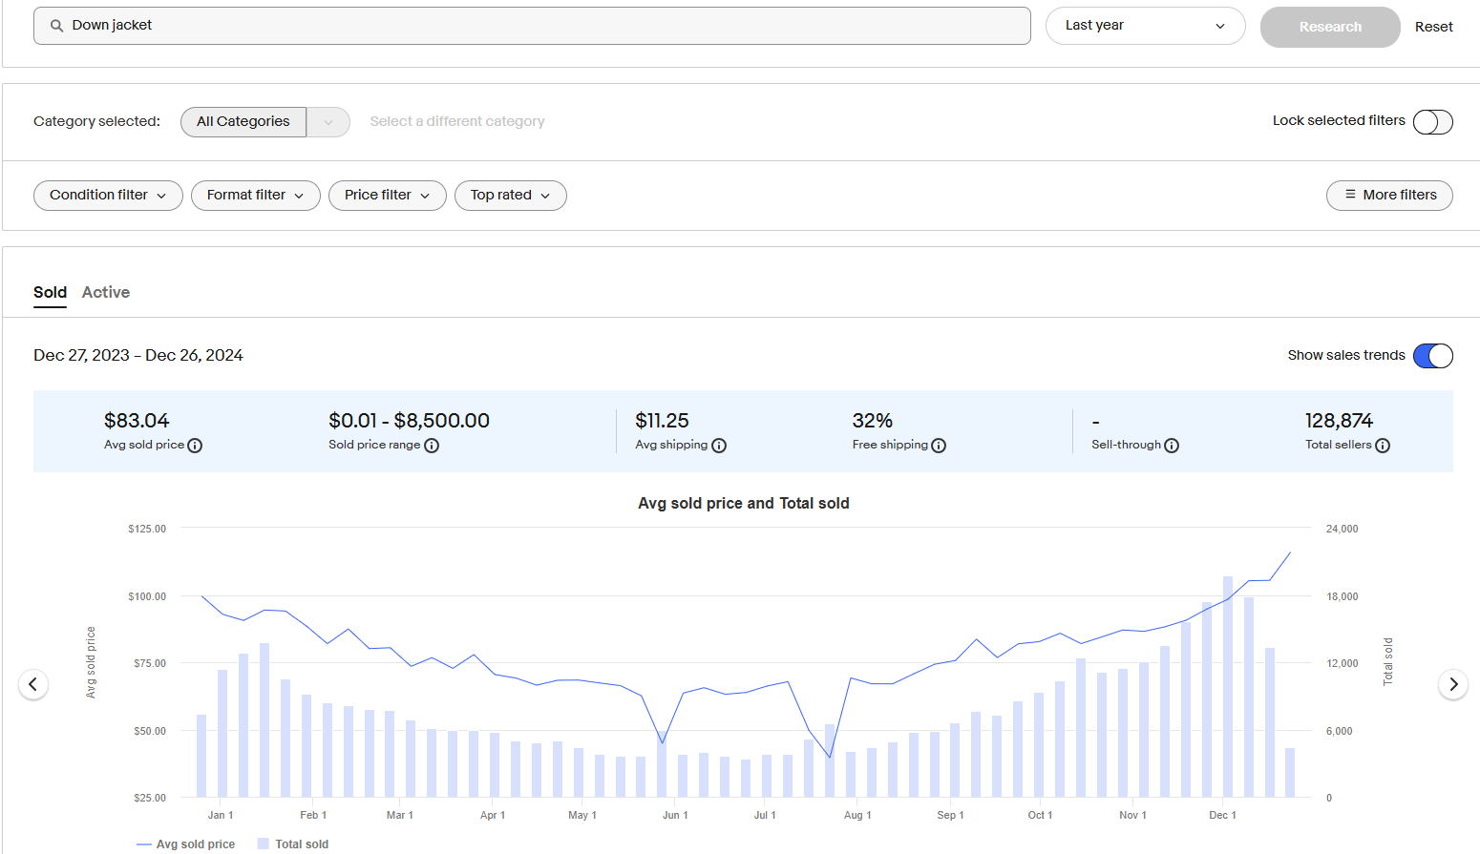Open the Avg shipping info tooltip icon
The width and height of the screenshot is (1480, 854).
click(x=719, y=446)
